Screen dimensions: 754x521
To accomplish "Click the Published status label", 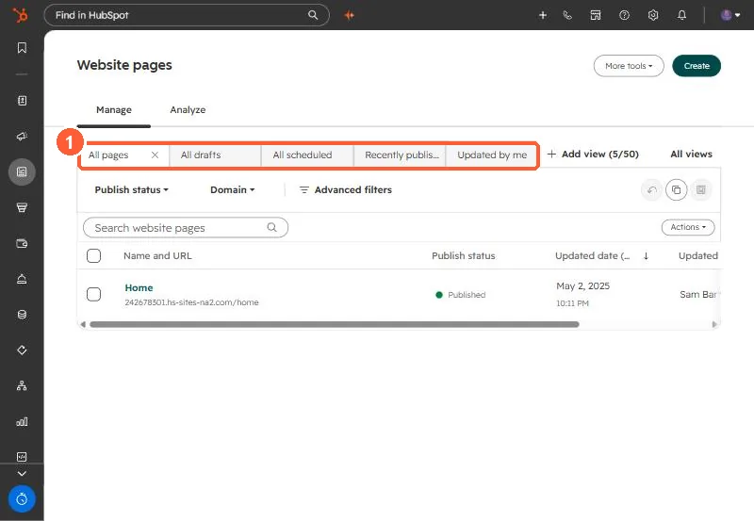I will 467,295.
